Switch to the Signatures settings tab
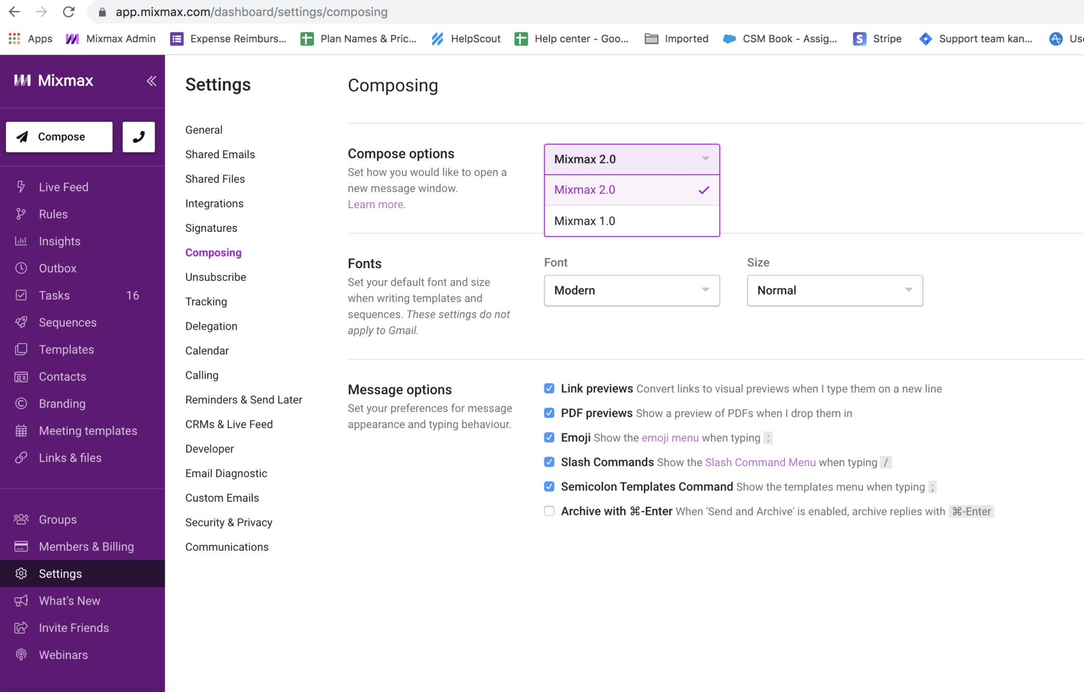Viewport: 1084px width, 692px height. tap(211, 227)
